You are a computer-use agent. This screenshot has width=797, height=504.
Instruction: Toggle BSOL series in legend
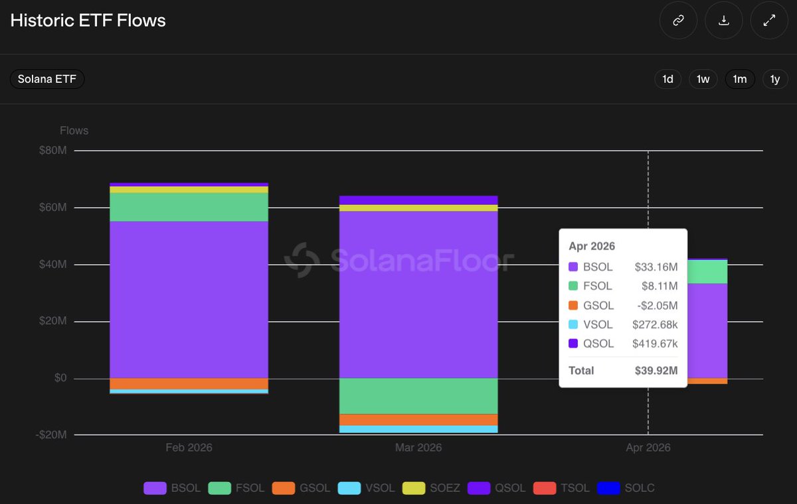click(x=172, y=488)
